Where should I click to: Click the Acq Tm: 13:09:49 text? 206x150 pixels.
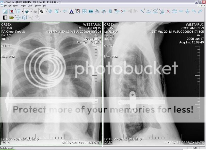pyautogui.click(x=191, y=42)
